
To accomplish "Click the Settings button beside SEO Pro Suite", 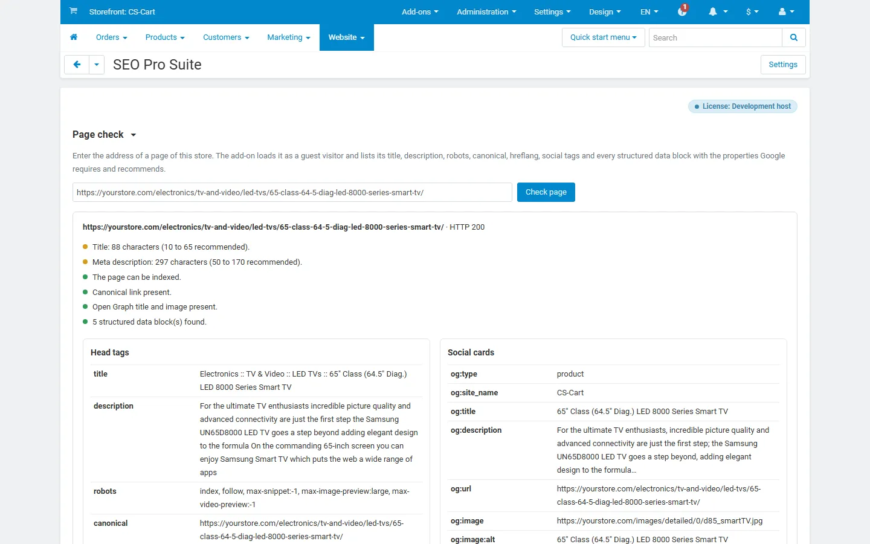I will [x=783, y=65].
